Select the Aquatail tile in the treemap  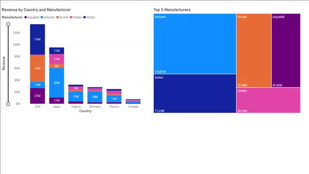point(286,50)
